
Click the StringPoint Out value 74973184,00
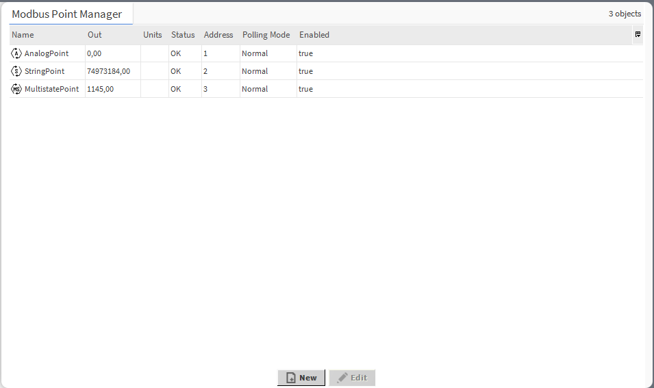[108, 71]
